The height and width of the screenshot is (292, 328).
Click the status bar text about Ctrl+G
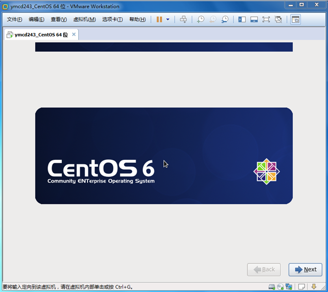point(68,287)
